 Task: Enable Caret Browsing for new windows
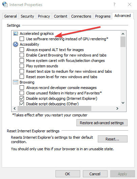(x=22, y=55)
